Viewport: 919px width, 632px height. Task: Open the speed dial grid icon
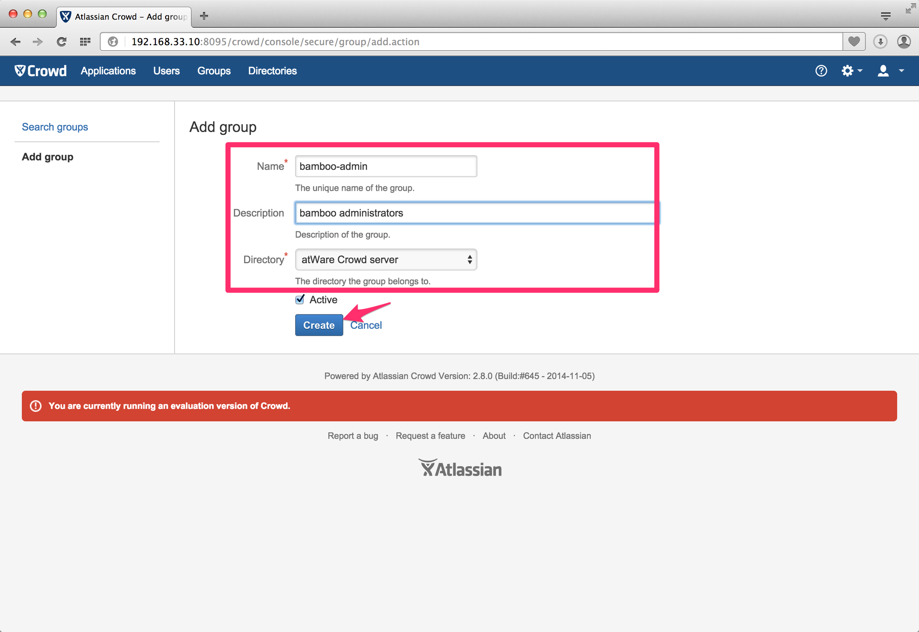[85, 42]
